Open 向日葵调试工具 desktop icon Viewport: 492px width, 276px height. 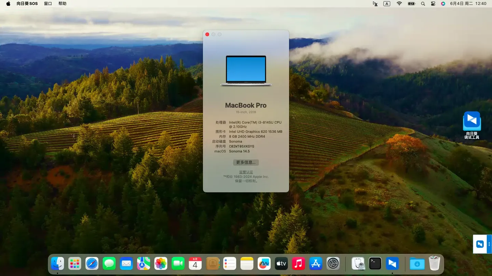pos(472,125)
